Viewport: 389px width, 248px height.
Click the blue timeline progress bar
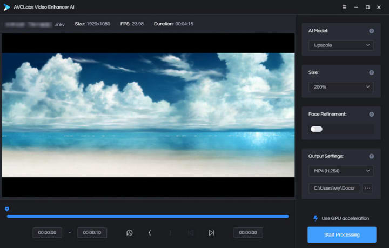tap(148, 217)
